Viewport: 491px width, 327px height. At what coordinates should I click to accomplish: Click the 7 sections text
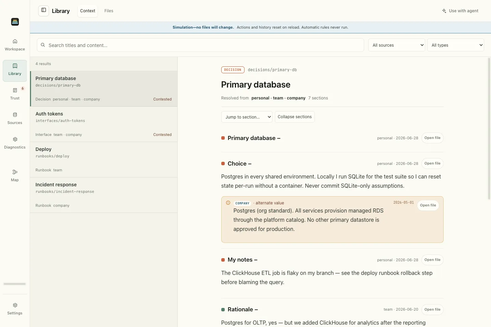[x=318, y=98]
